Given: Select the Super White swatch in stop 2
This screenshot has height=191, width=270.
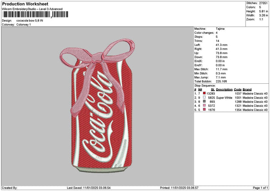Looking at the screenshot, I should pyautogui.click(x=204, y=97).
